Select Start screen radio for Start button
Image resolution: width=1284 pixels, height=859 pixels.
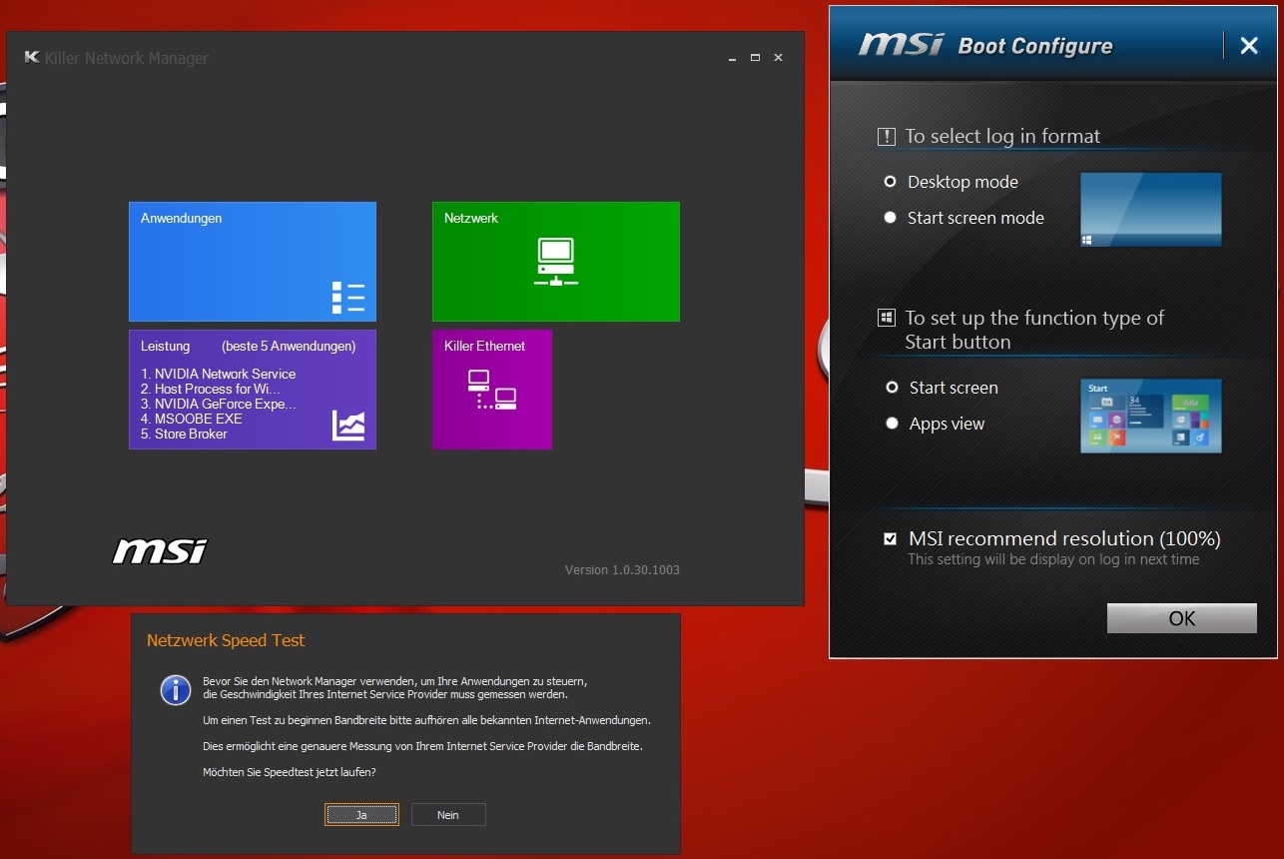pos(892,388)
